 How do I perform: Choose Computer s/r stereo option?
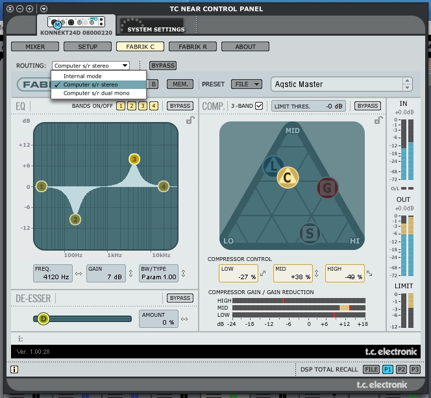click(x=99, y=84)
